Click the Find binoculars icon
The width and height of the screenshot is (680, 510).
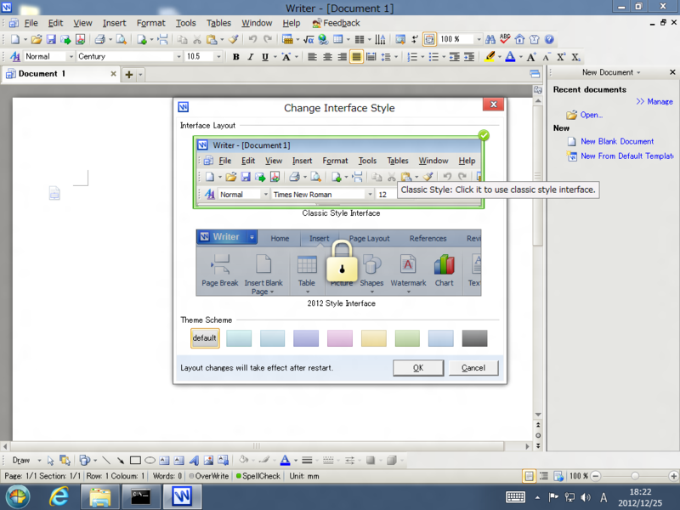(490, 39)
